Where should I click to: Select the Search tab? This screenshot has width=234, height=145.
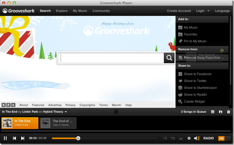45,11
